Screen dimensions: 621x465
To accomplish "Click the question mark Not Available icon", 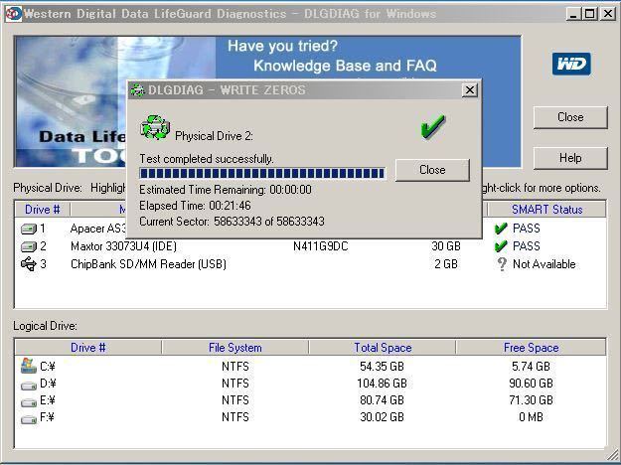I will 502,263.
